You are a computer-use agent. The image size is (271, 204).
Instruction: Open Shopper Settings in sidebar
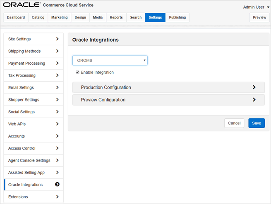(x=34, y=100)
